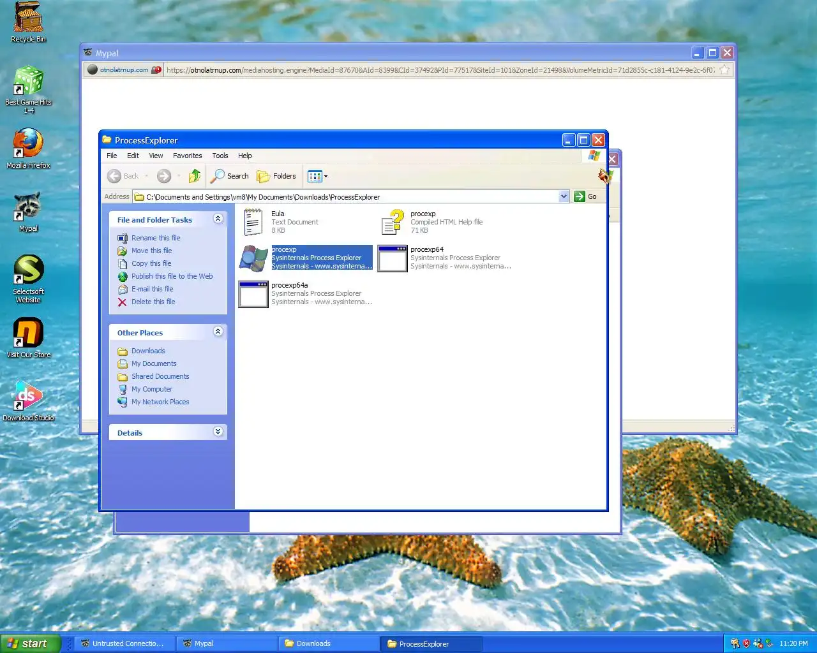Screen dimensions: 817x653
Task: Click E-mail this file
Action: 152,289
